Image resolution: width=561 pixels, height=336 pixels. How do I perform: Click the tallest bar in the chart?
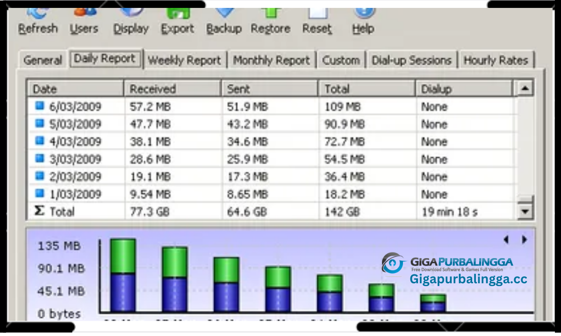tap(123, 275)
